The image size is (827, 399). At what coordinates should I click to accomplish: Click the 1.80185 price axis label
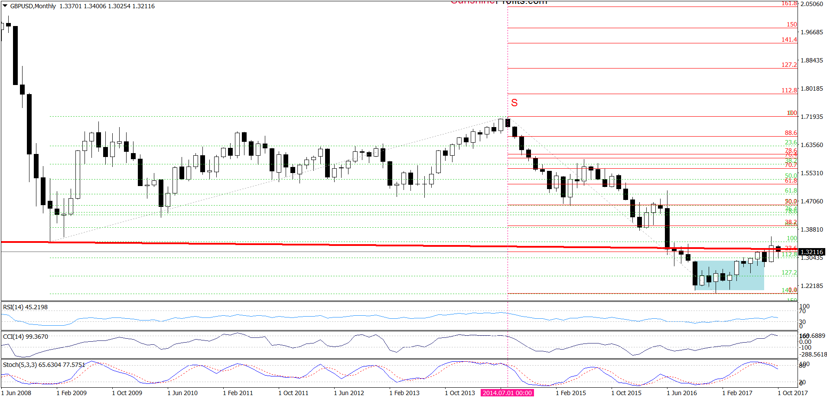pos(811,88)
